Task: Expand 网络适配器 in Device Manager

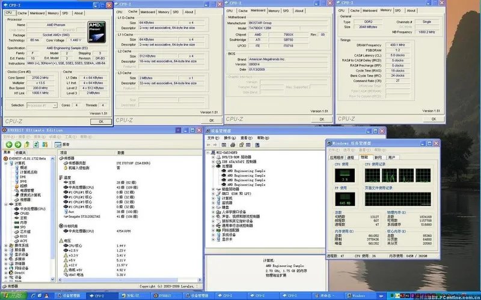Action: [x=213, y=230]
